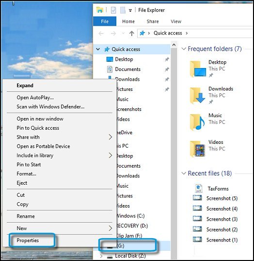Click the navigation pane scroll up arrow
The image size is (254, 261).
pyautogui.click(x=174, y=45)
